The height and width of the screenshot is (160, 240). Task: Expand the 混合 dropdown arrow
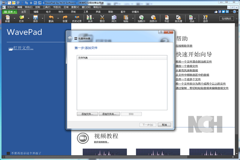[195, 19]
